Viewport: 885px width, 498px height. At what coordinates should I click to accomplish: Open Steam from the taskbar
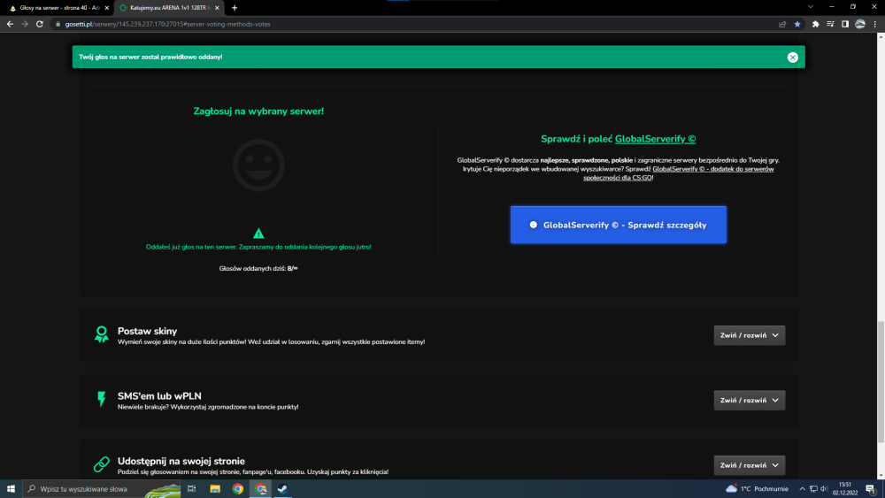(x=283, y=489)
